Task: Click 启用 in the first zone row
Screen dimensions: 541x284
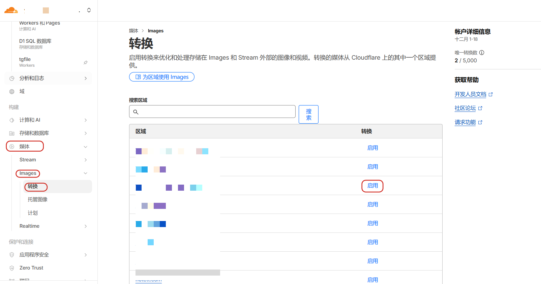Action: coord(372,148)
